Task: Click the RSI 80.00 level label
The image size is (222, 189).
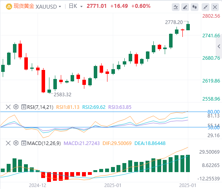Action: [x=213, y=112]
